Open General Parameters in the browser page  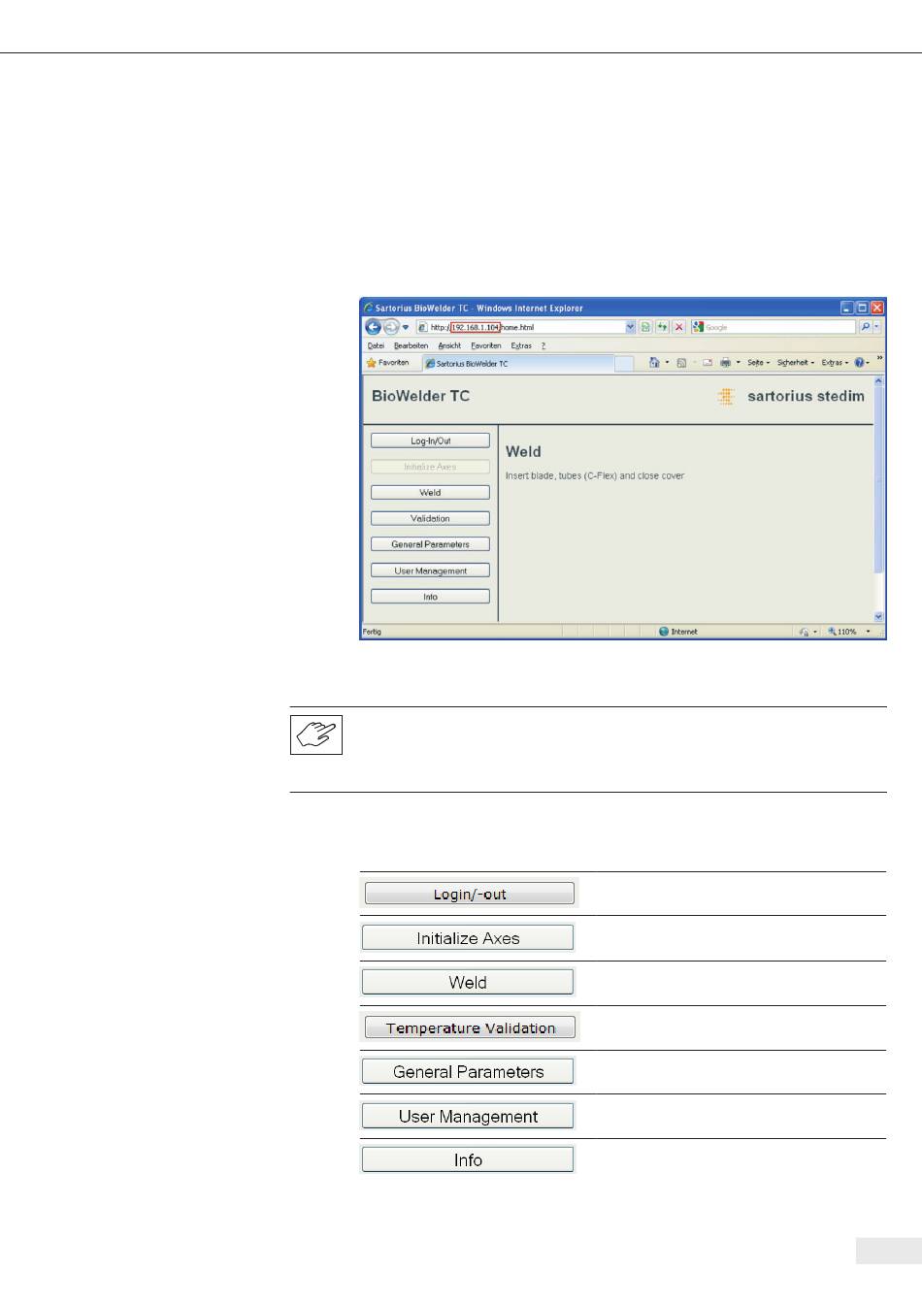pyautogui.click(x=430, y=544)
